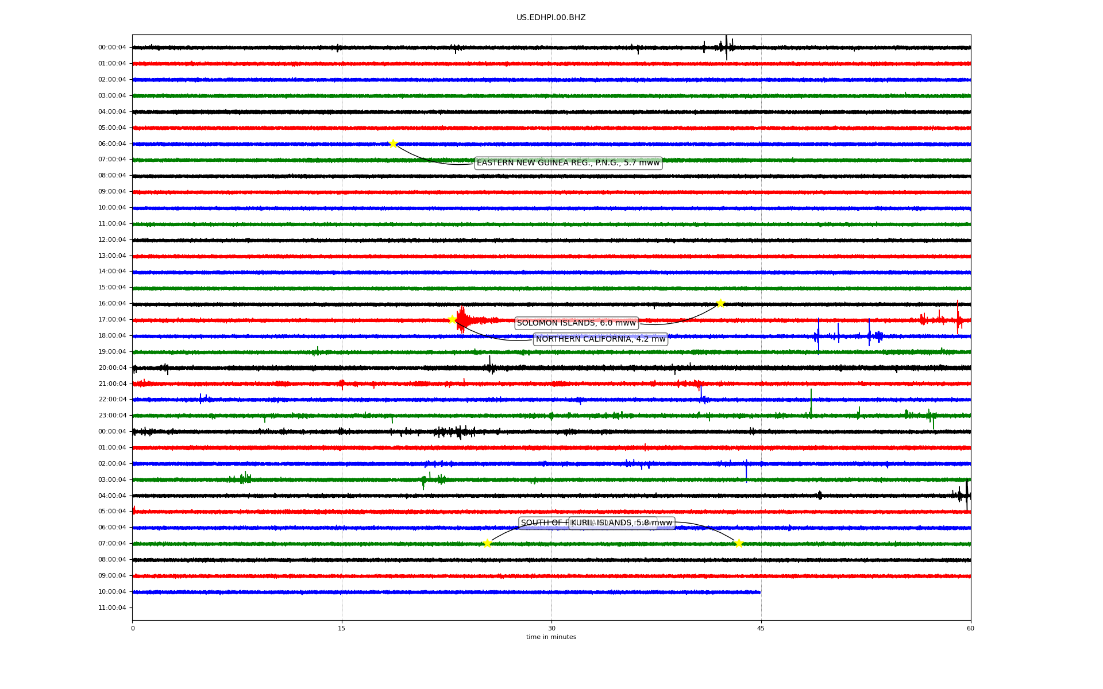Click the left yellow star on the bottom green trace

pyautogui.click(x=487, y=543)
